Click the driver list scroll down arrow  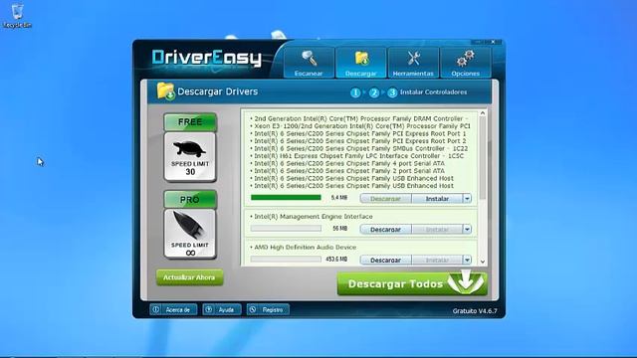483,262
